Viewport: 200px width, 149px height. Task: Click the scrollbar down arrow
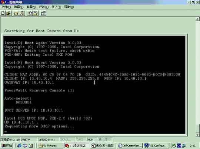point(197,135)
